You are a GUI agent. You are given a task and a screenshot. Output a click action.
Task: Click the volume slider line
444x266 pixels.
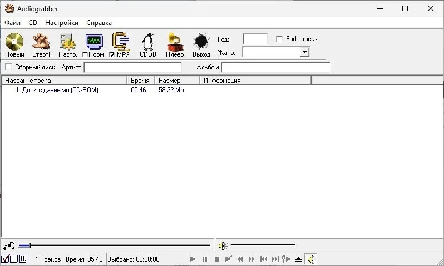pyautogui.click(x=263, y=245)
